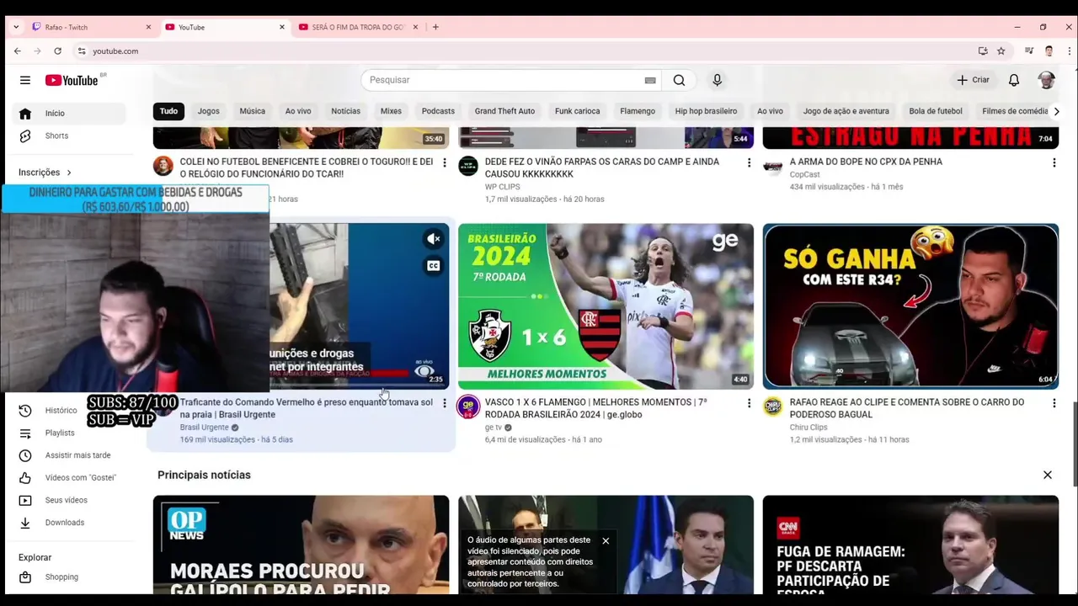The height and width of the screenshot is (606, 1078).
Task: Select the Notícias filter chip
Action: tap(345, 111)
